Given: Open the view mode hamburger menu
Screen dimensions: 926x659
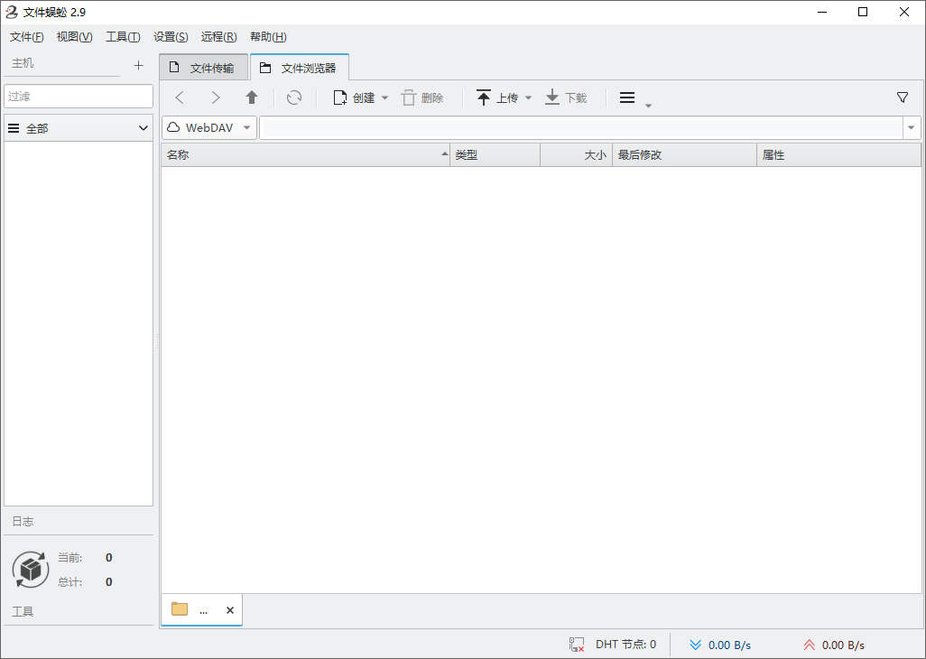Looking at the screenshot, I should point(627,97).
